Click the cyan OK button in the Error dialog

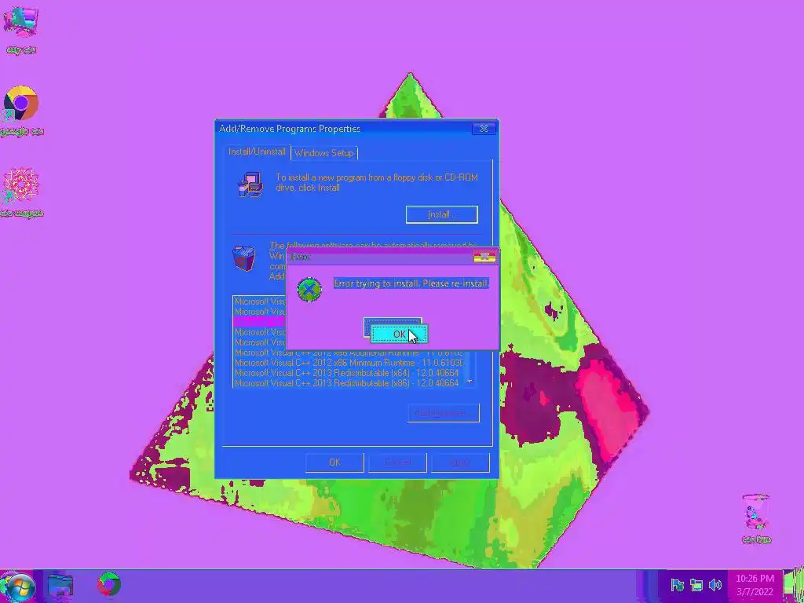click(x=399, y=334)
